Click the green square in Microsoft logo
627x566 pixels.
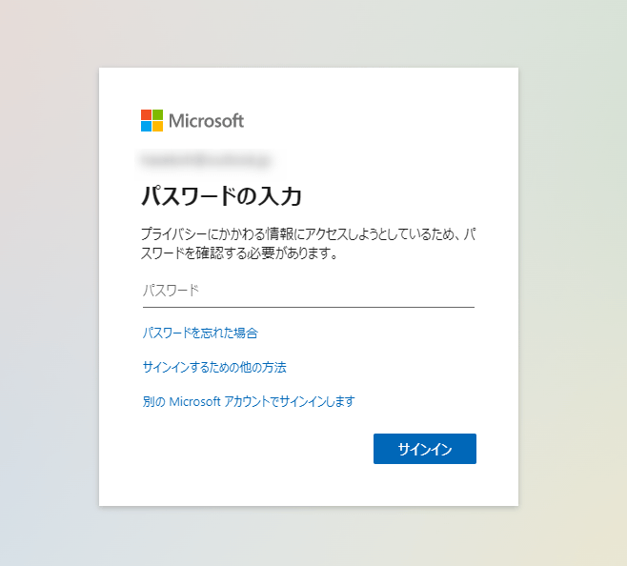click(157, 114)
